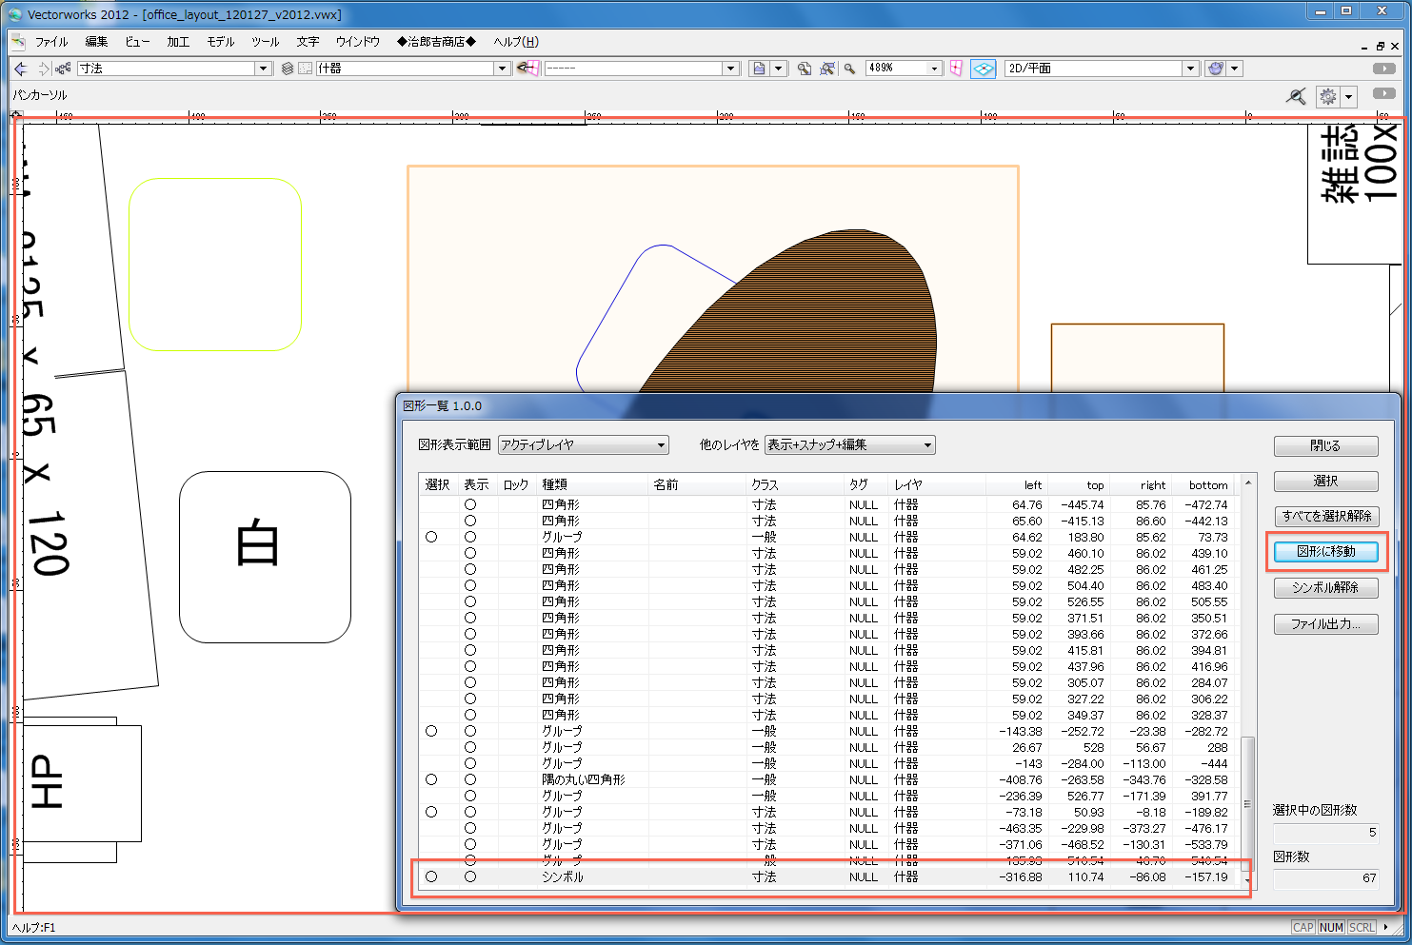Toggle Zoom Line Thickness icon
This screenshot has height=945, width=1412.
click(1296, 96)
